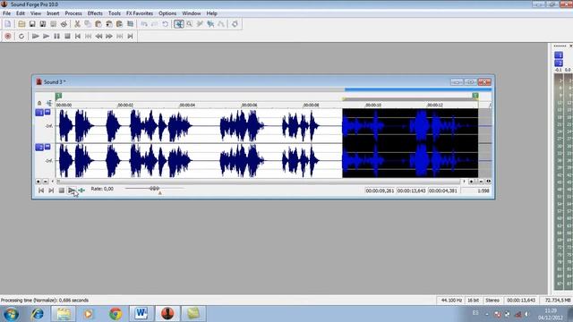Click 16 bit depth in status bar
Screen dimensions: 573x322
[474, 301]
